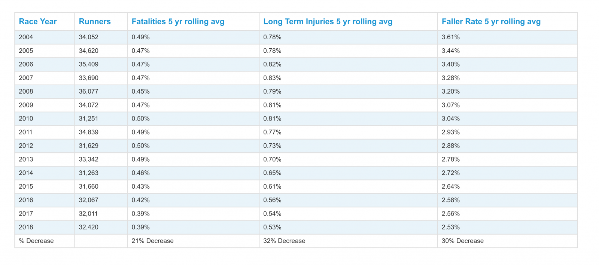This screenshot has width=599, height=265.
Task: Select Faller Rate 5 yr rolling header
Action: pos(491,22)
